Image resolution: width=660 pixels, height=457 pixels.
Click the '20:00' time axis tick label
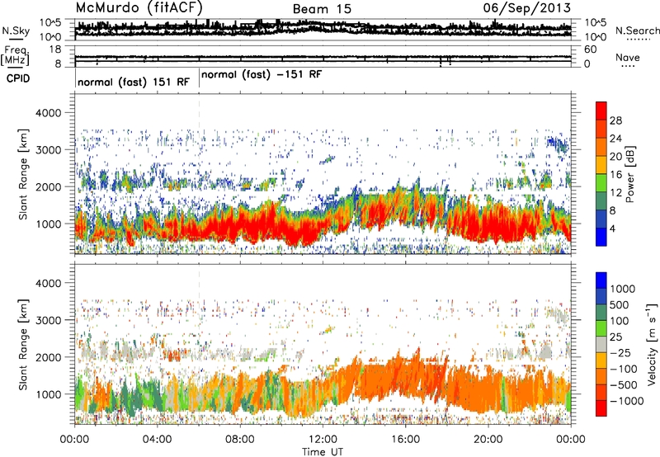(488, 440)
